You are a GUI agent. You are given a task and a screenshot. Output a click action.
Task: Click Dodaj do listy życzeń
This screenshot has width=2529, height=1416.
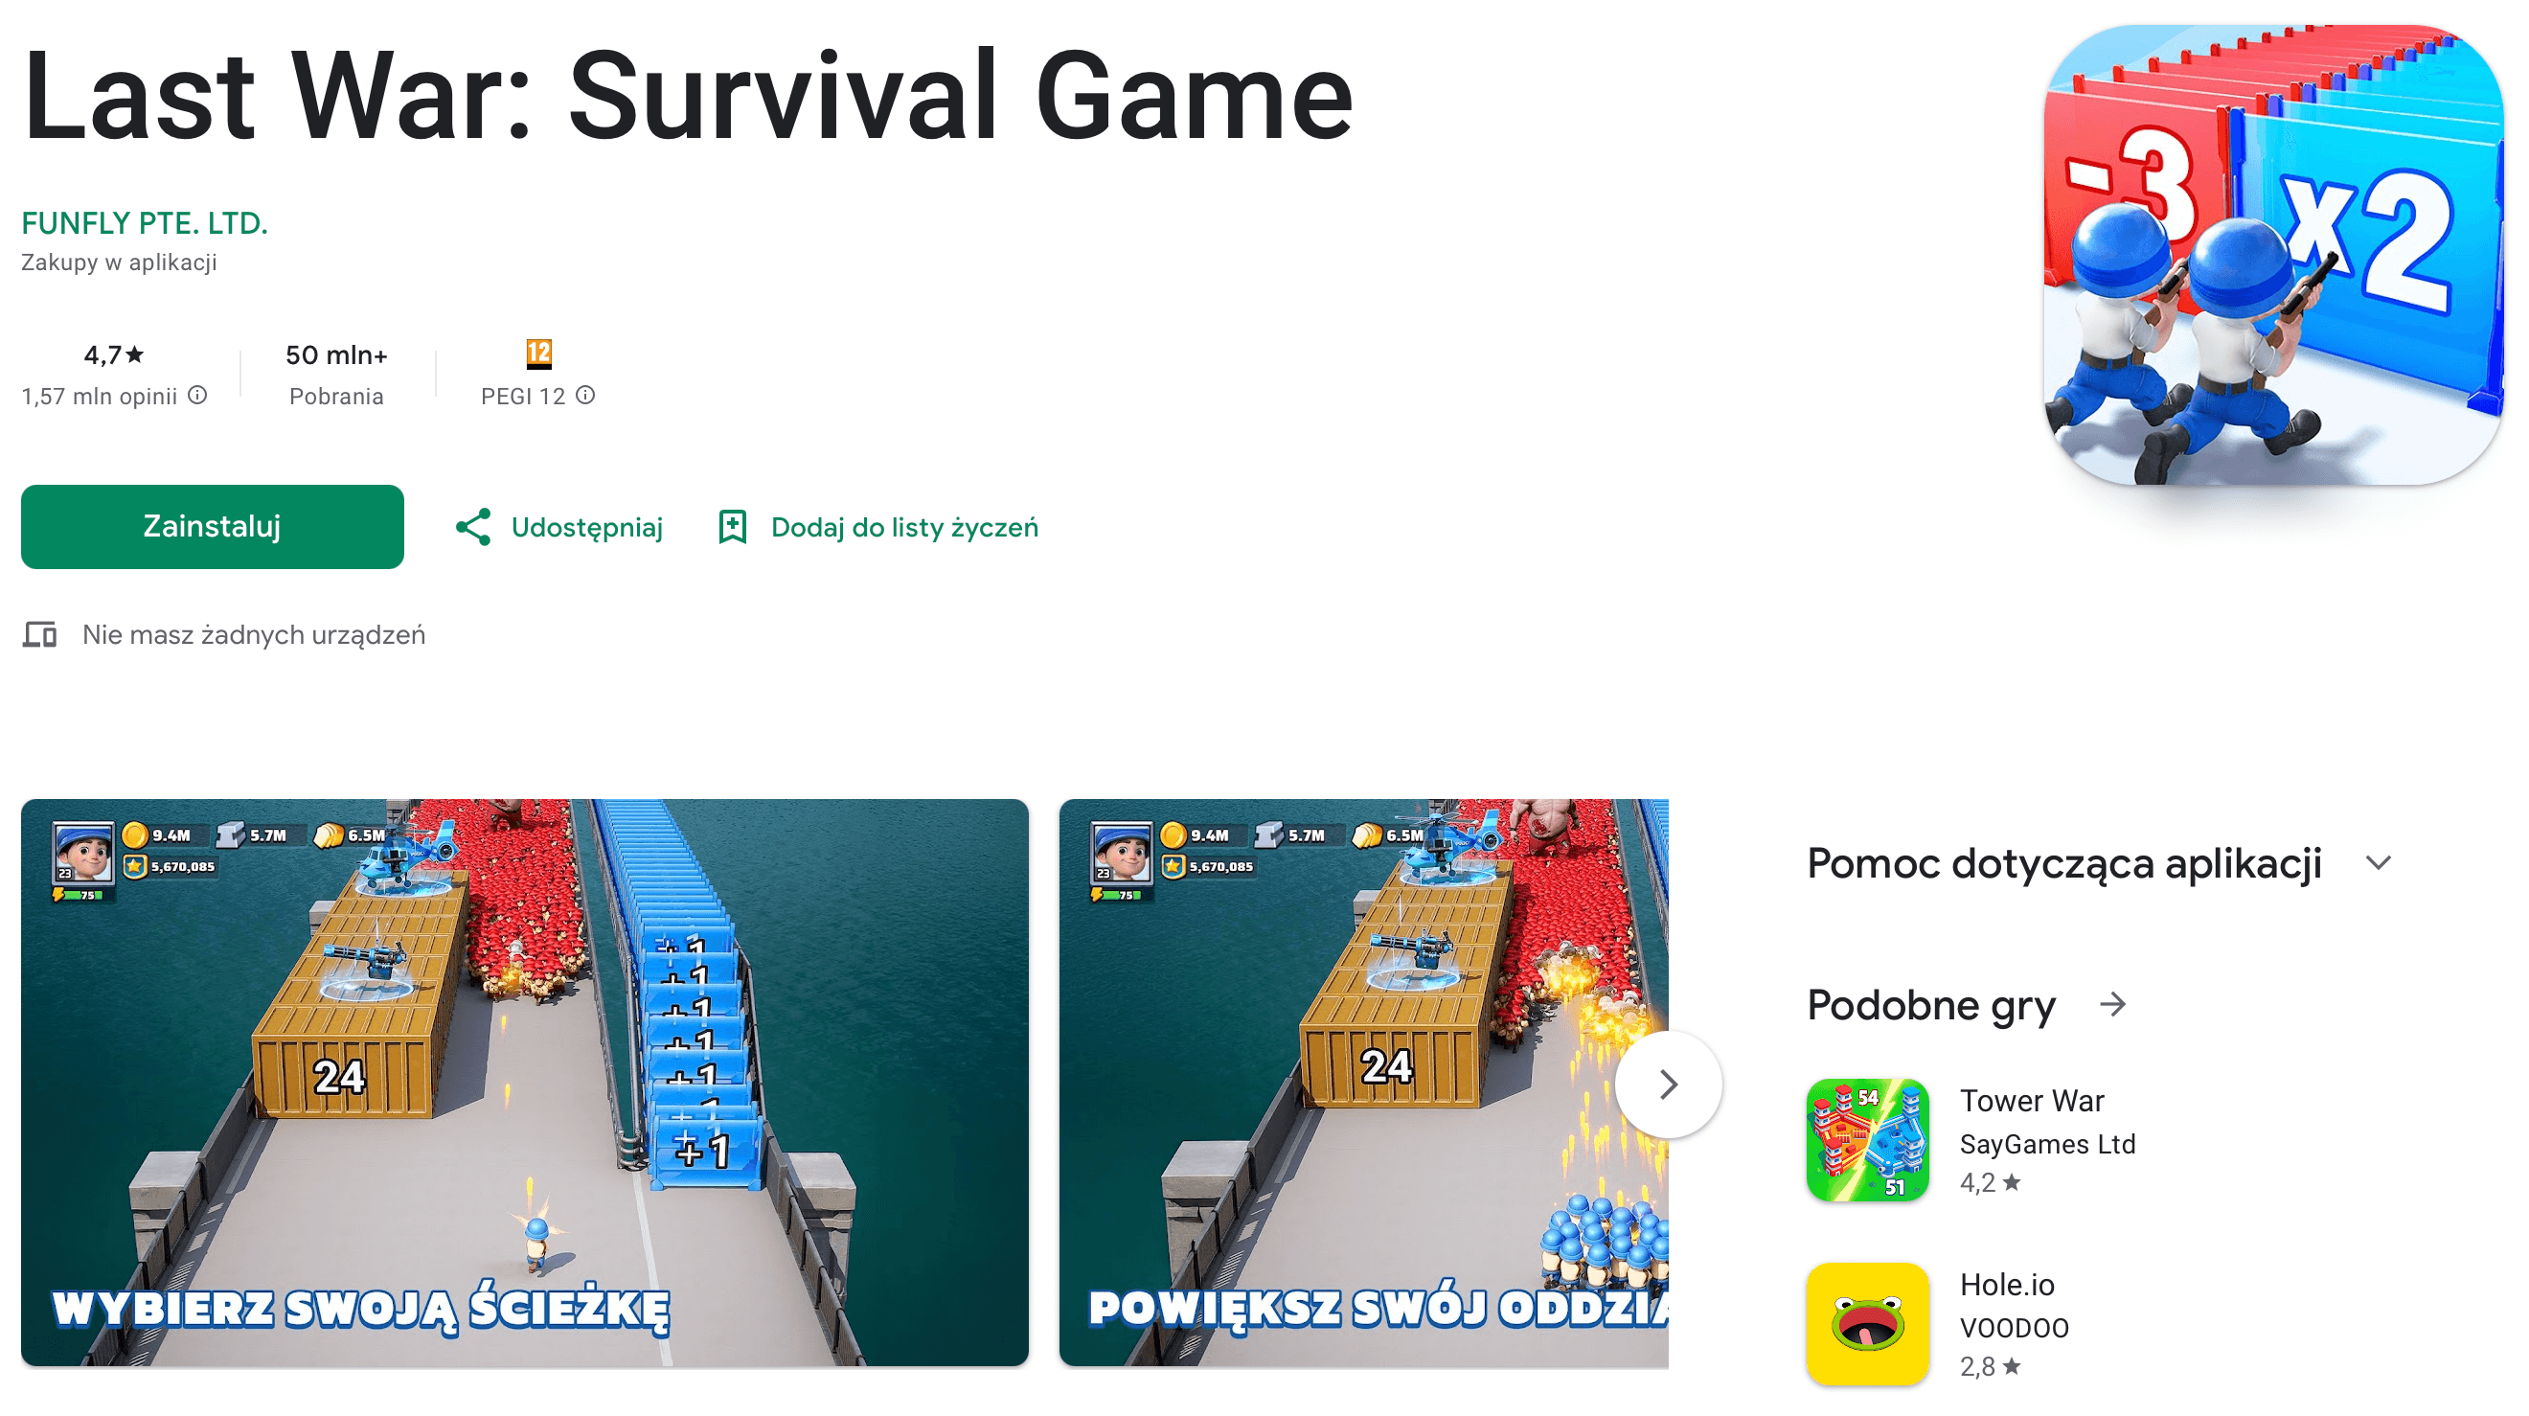pyautogui.click(x=904, y=528)
